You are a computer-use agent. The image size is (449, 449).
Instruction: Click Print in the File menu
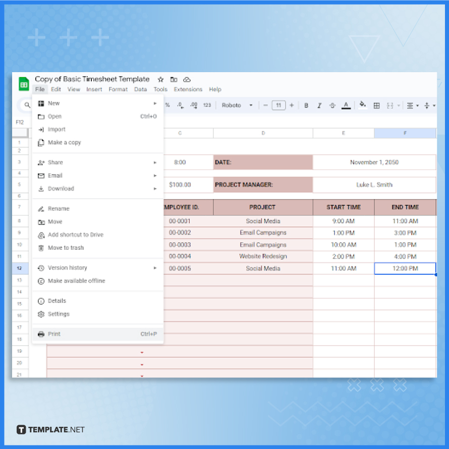(53, 333)
